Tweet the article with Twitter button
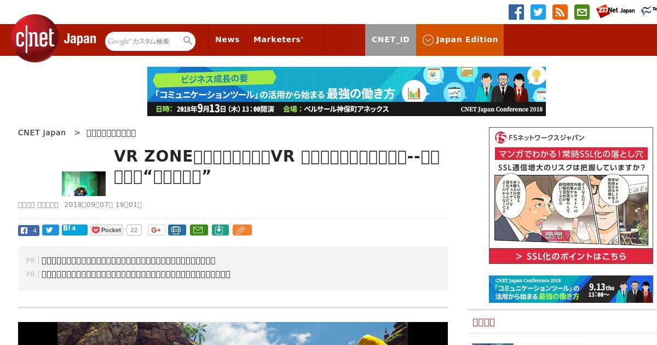Viewport: 657px width, 345px height. 50,231
